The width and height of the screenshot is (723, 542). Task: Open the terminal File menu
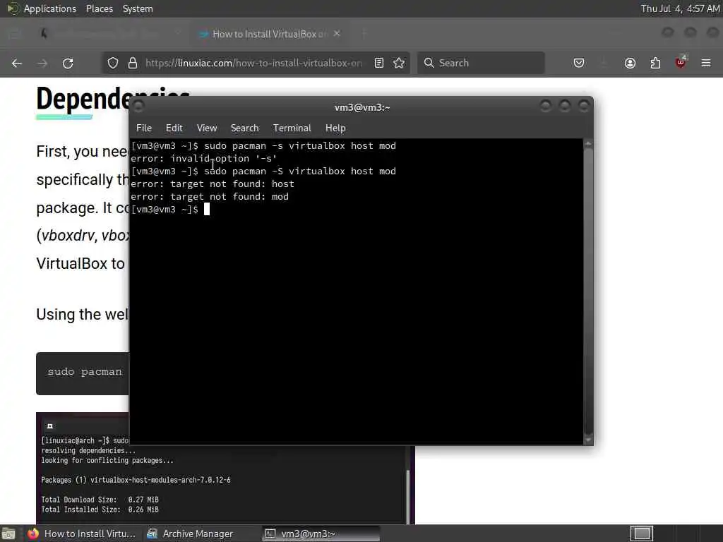click(x=144, y=128)
